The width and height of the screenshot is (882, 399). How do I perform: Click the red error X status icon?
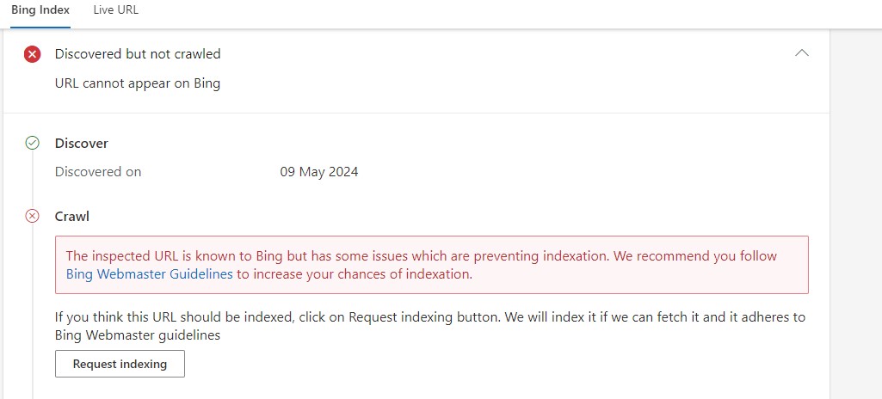click(x=32, y=54)
